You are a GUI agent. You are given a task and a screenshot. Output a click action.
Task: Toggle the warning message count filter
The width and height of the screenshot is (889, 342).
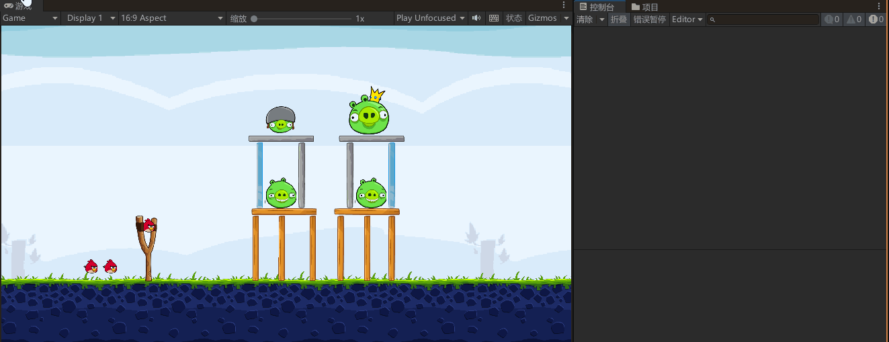854,19
